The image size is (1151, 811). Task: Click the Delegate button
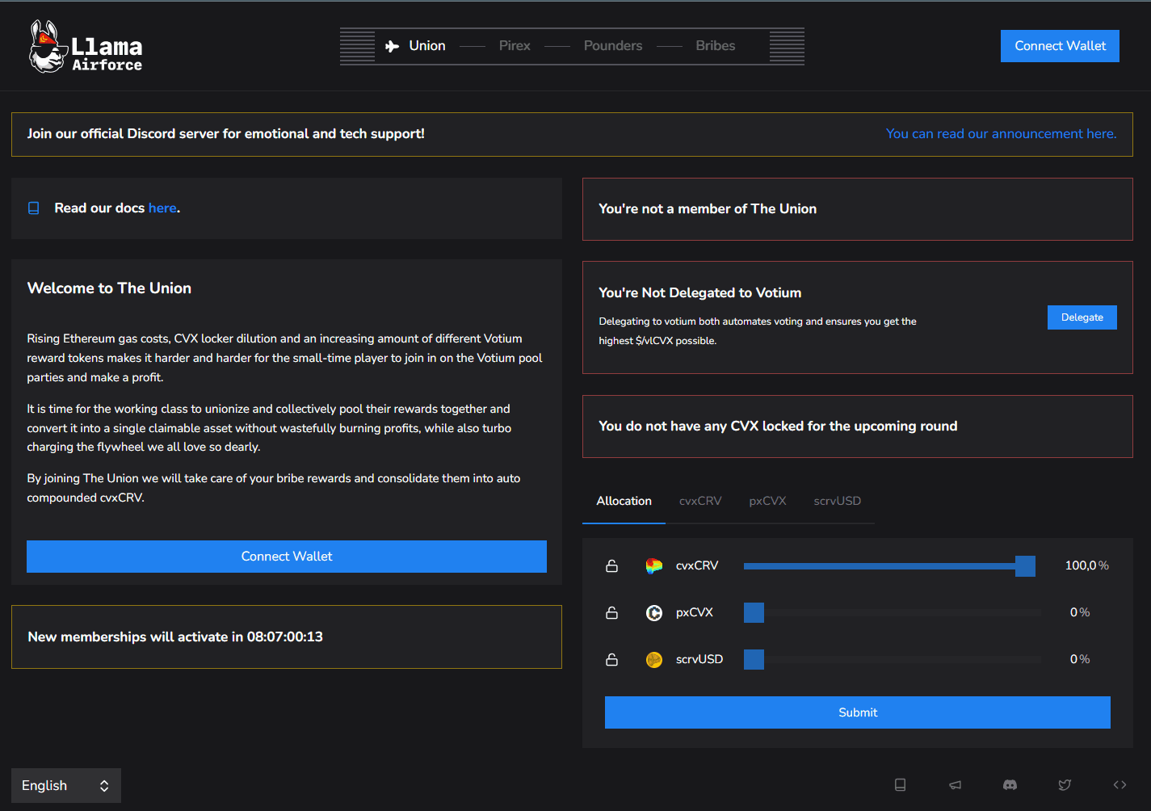[x=1082, y=317]
